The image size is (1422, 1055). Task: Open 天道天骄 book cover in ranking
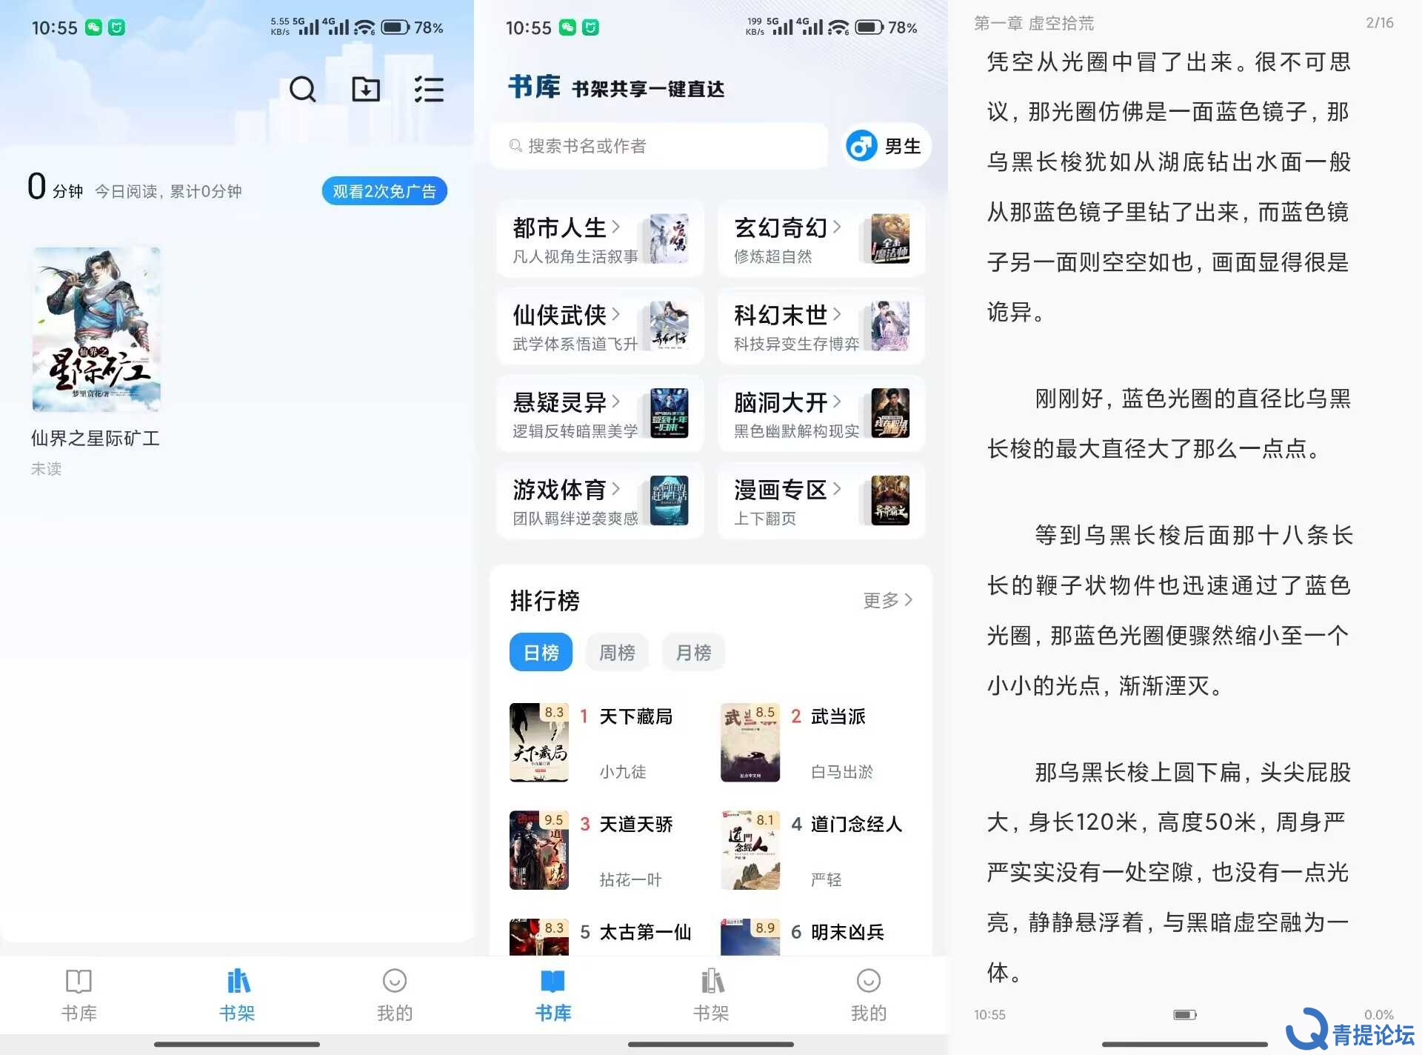tap(539, 851)
